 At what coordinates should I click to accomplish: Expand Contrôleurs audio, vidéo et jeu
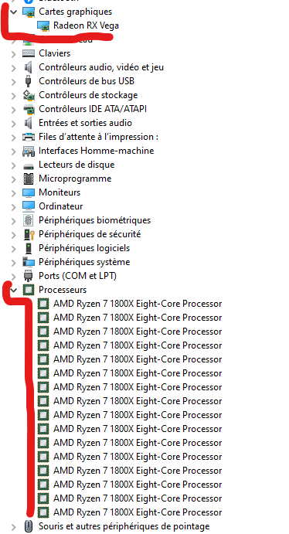[x=14, y=67]
